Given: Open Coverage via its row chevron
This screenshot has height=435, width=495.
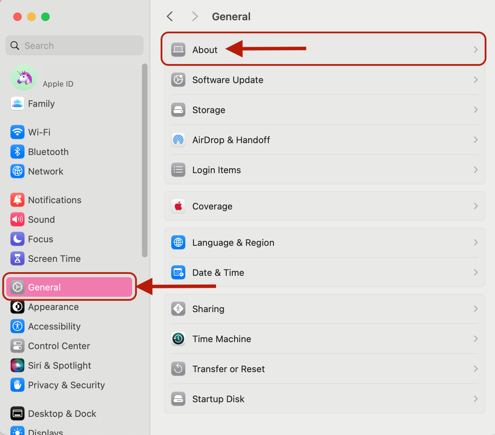Looking at the screenshot, I should tap(475, 206).
